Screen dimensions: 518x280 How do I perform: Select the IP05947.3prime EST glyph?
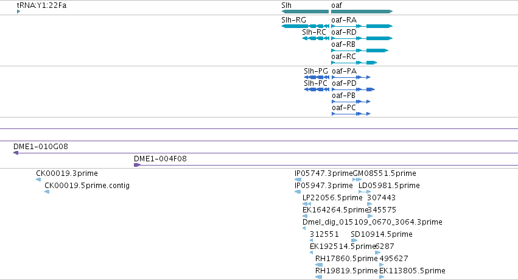coord(298,192)
